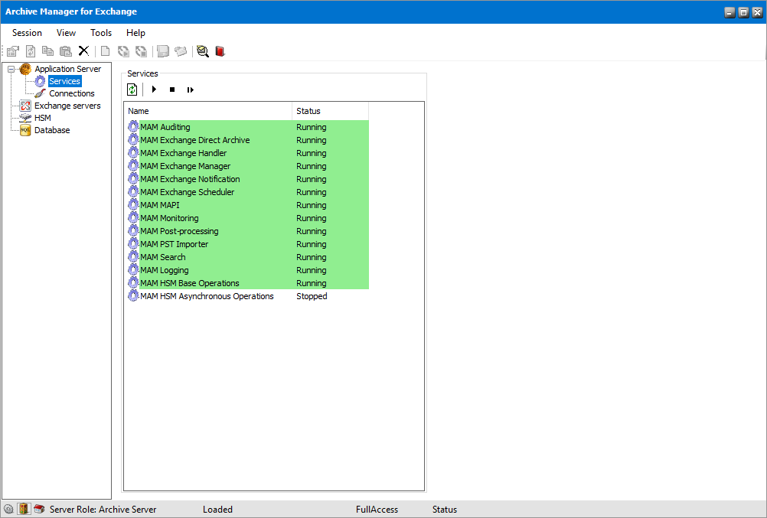Click the paste clipboard toolbar icon

(66, 50)
